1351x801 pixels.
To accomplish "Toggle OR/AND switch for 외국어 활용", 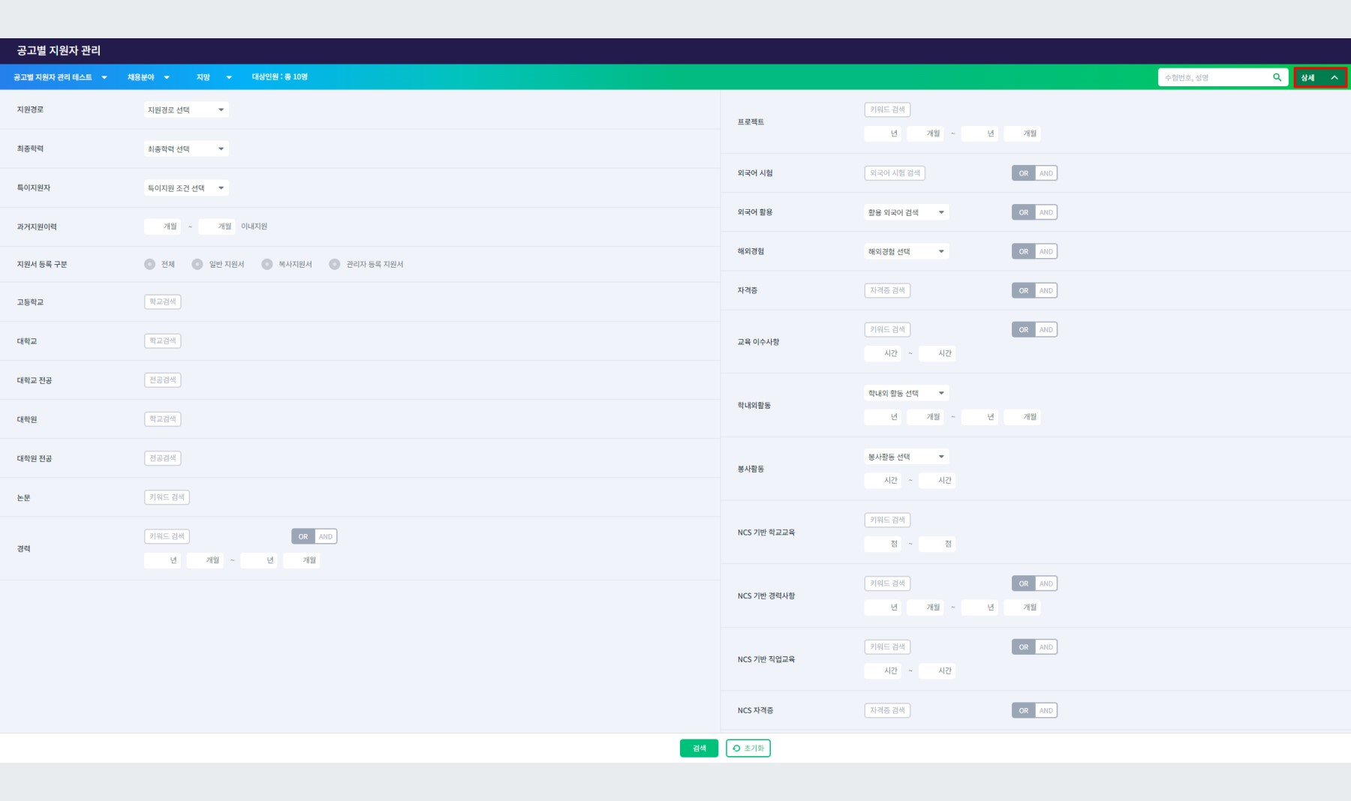I will (1035, 212).
